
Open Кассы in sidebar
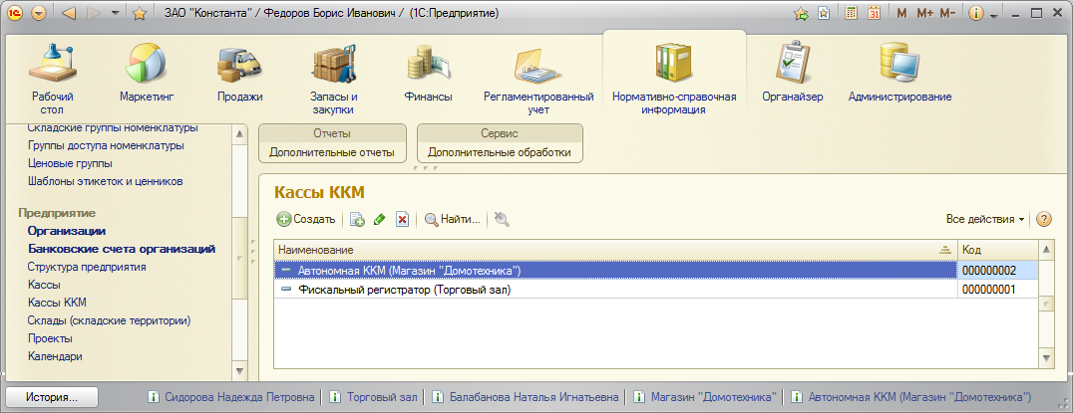coord(44,284)
